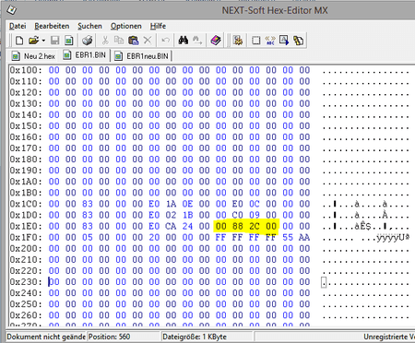Click the find-and-replace icon
This screenshot has height=343, width=415.
(197, 41)
